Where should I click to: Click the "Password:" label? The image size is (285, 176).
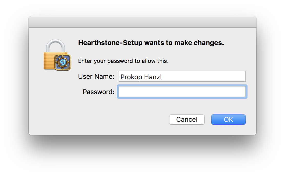99,92
